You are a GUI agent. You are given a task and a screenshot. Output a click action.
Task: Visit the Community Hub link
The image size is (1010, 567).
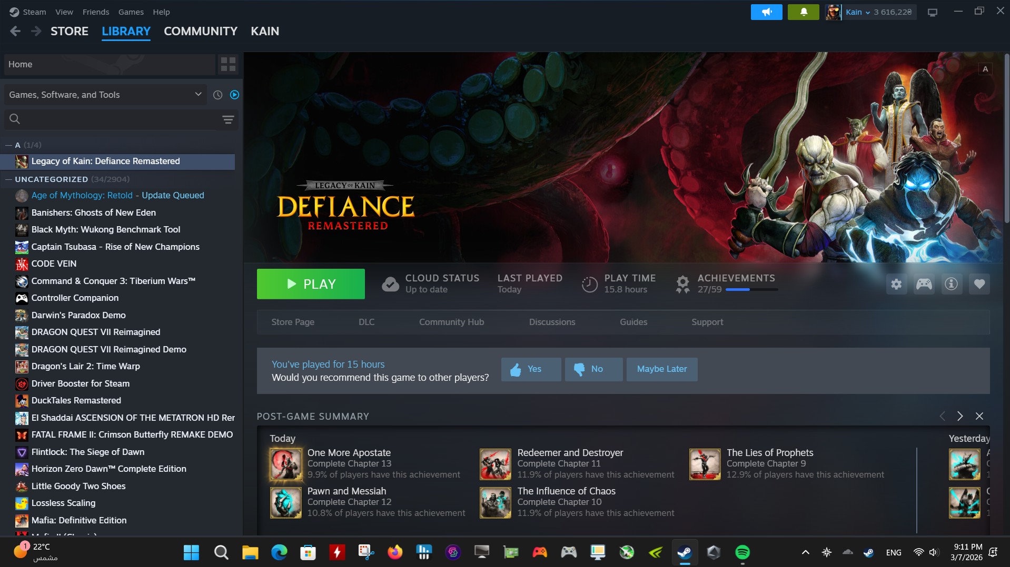[451, 322]
